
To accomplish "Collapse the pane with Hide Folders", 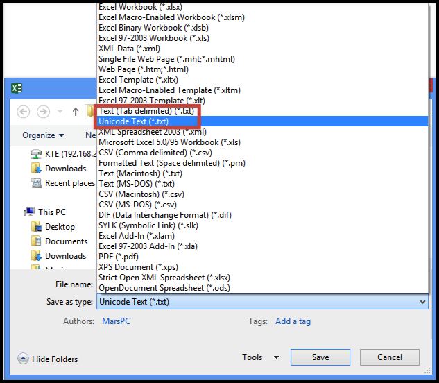I will [48, 359].
